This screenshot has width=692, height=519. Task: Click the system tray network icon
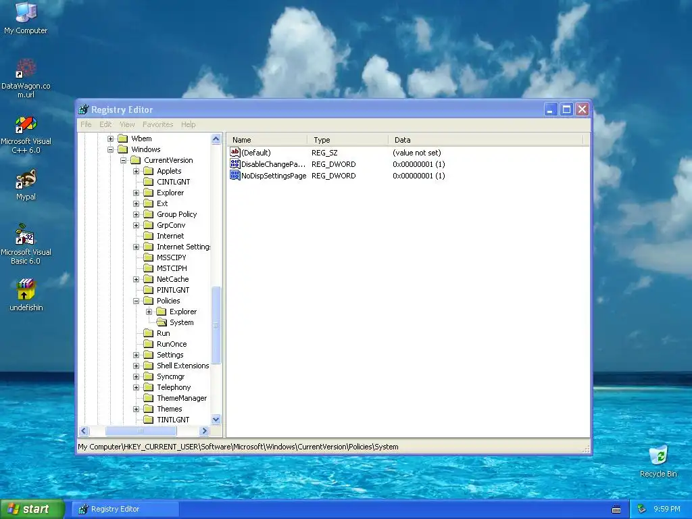pos(641,509)
